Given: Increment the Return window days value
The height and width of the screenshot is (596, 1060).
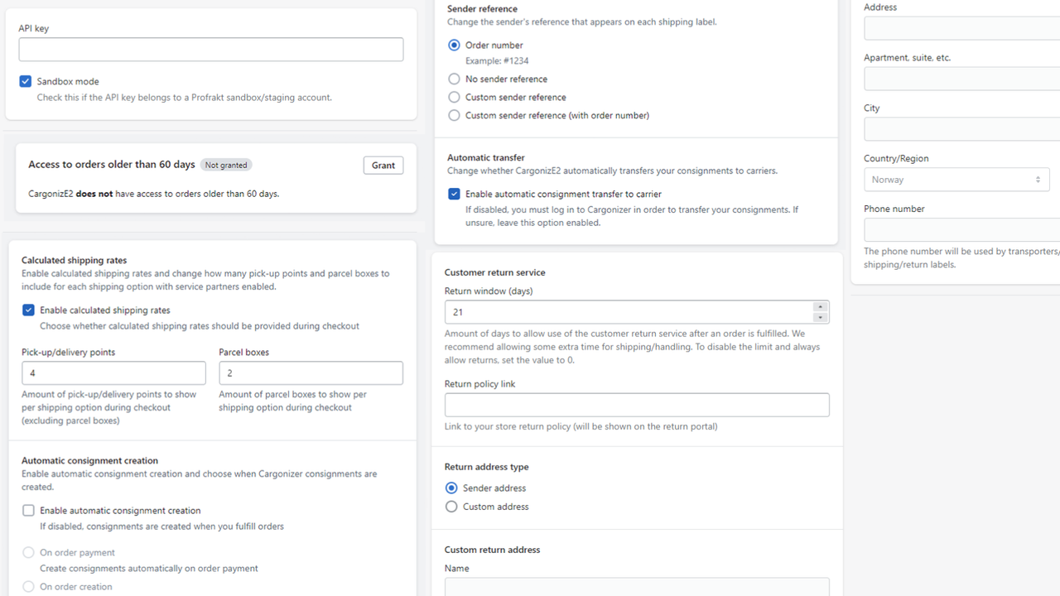Looking at the screenshot, I should [820, 306].
